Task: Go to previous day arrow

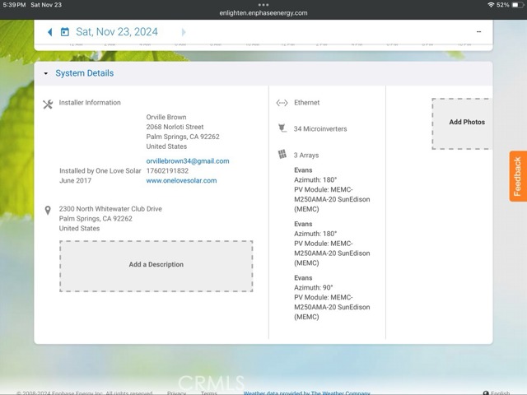Action: tap(49, 32)
